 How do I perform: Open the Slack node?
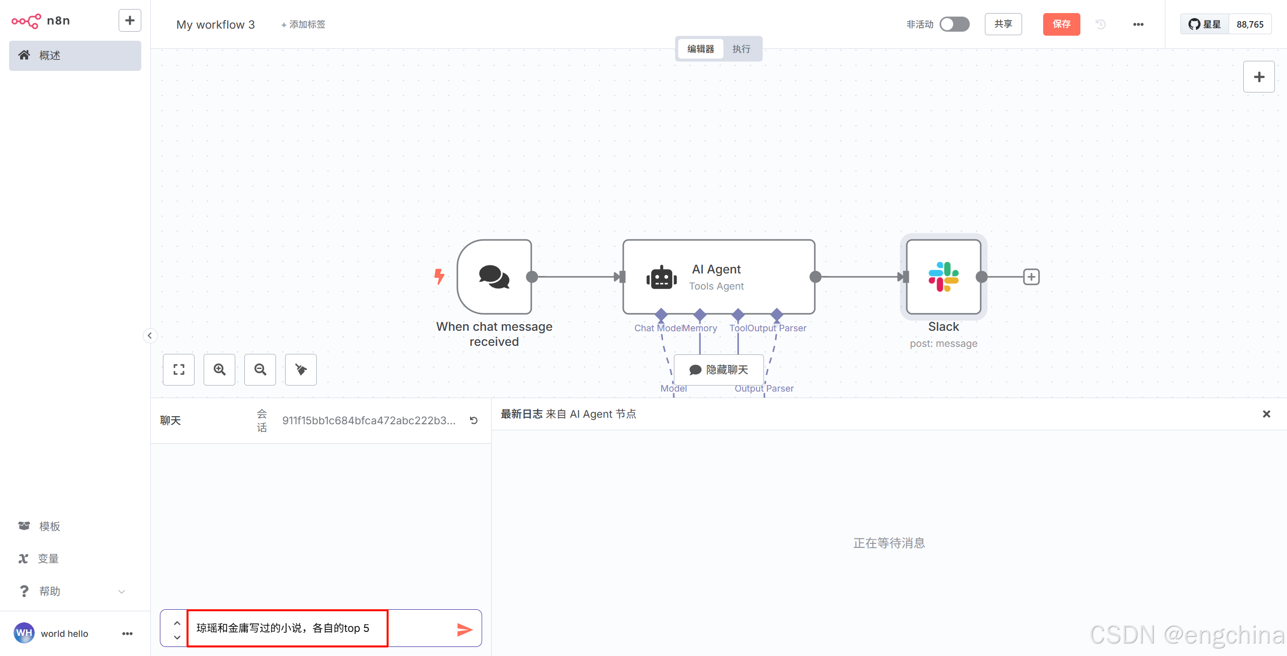click(943, 276)
